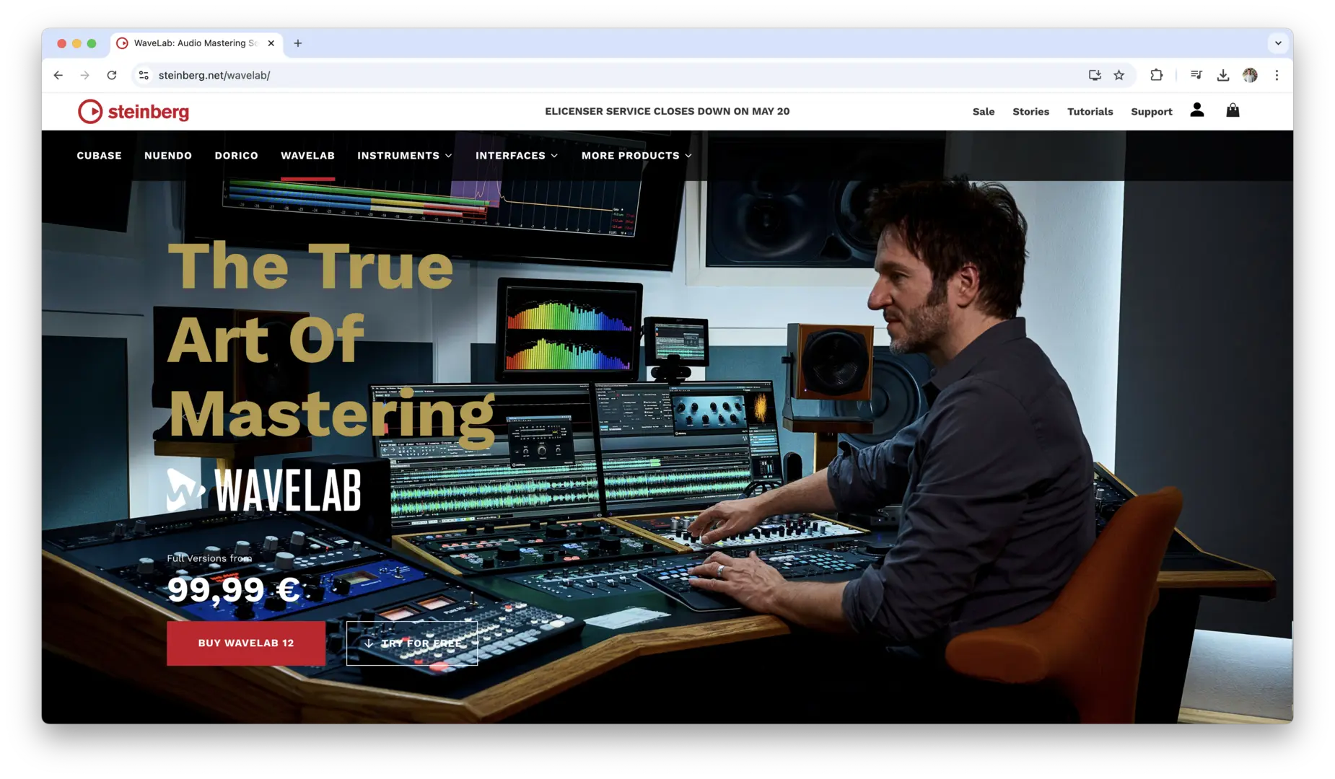Image resolution: width=1335 pixels, height=779 pixels.
Task: Go back to the previous page
Action: (58, 75)
